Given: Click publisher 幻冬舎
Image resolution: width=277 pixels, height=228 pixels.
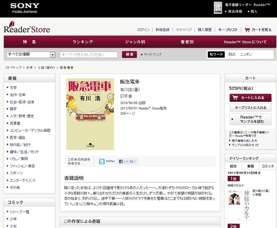Looking at the screenshot, I should (x=126, y=96).
